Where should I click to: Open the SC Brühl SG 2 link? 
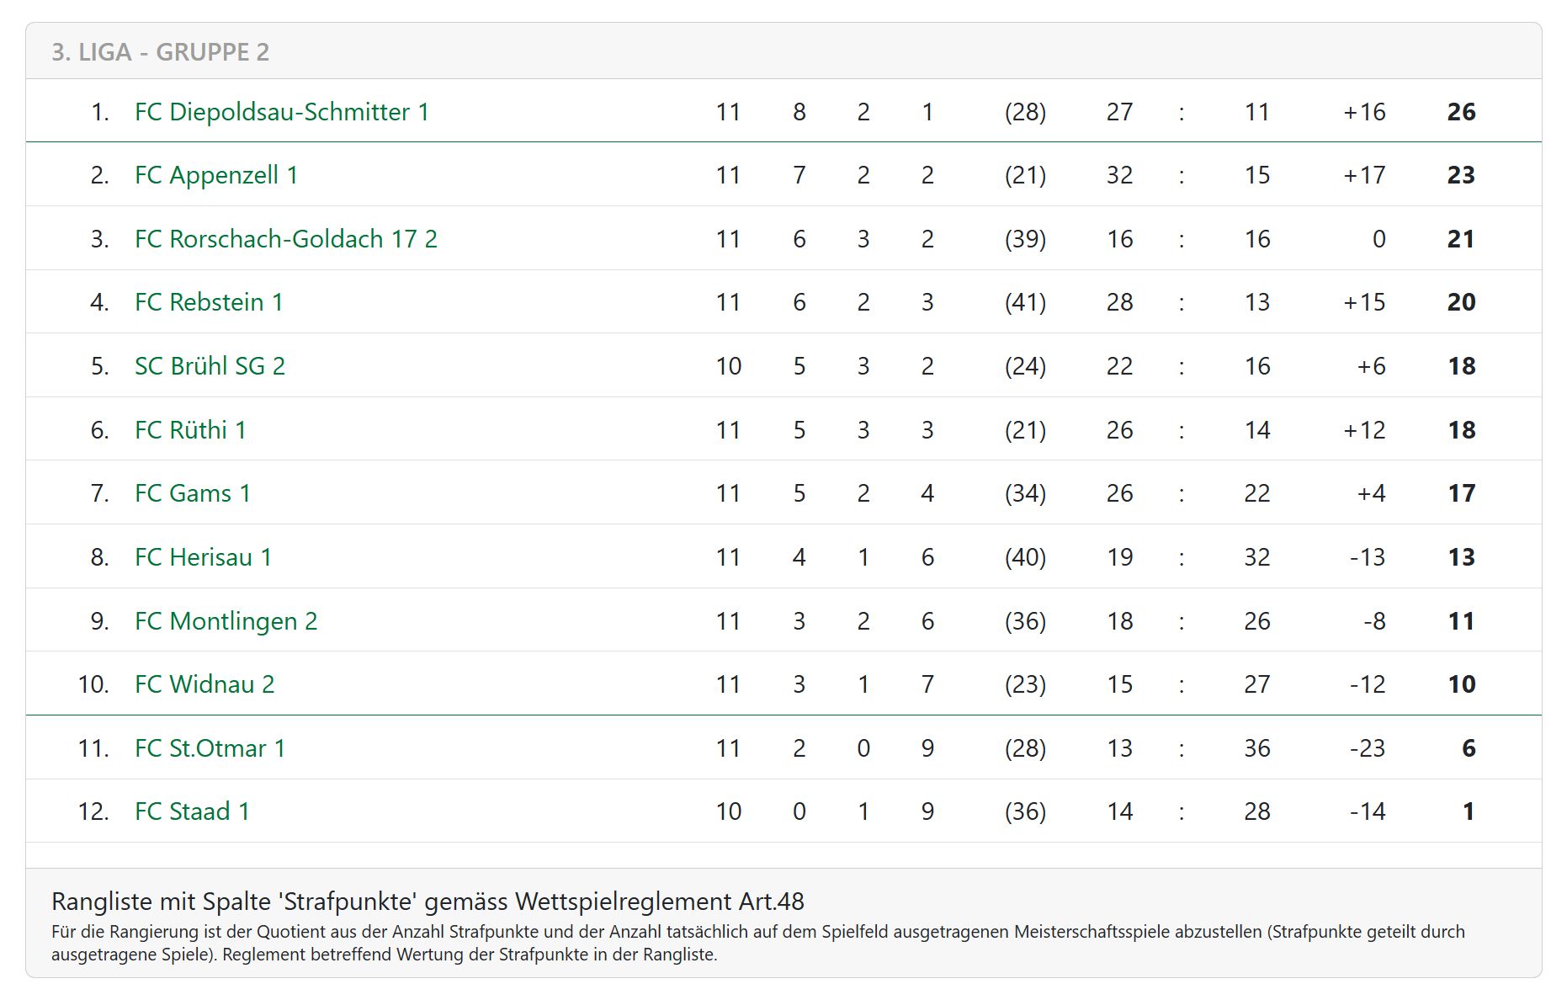[x=210, y=366]
